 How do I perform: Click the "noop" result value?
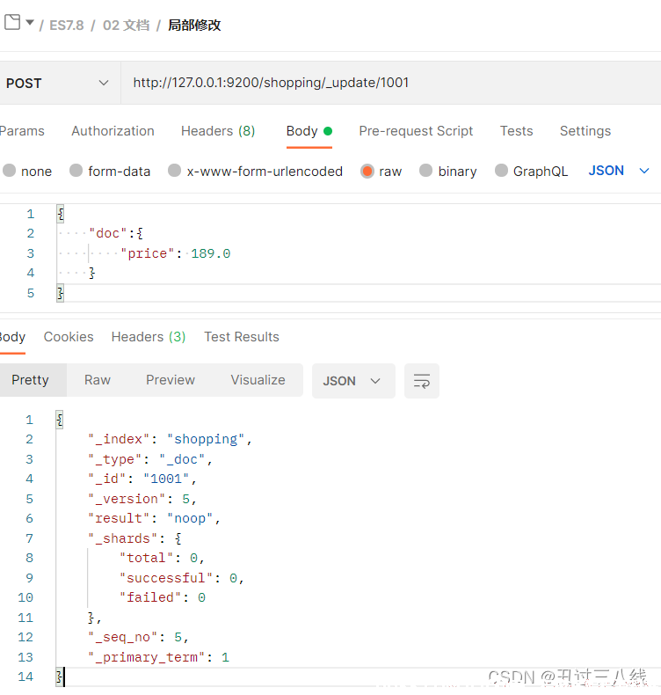click(190, 518)
